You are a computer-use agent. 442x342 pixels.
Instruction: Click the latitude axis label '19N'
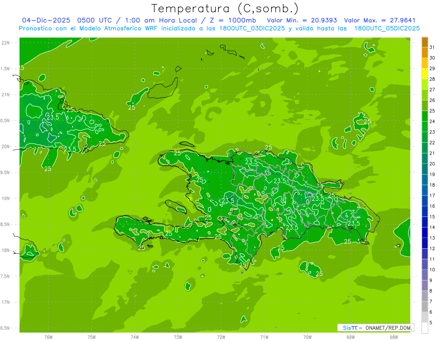click(x=6, y=198)
